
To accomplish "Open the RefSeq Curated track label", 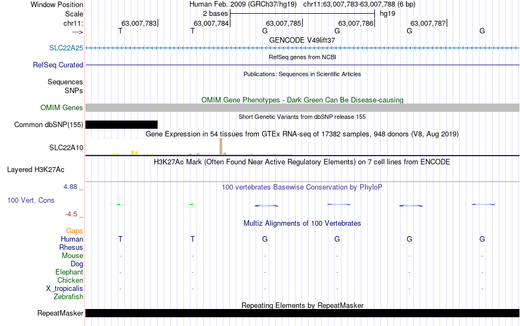I will 57,65.
